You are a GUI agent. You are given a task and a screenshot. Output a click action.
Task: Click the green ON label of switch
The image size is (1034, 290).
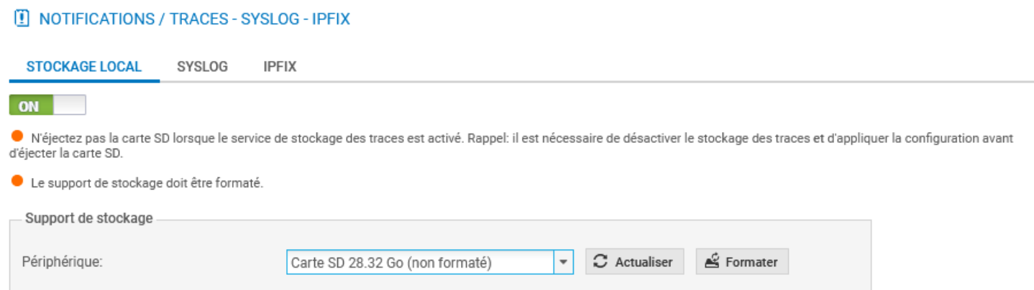pos(29,106)
